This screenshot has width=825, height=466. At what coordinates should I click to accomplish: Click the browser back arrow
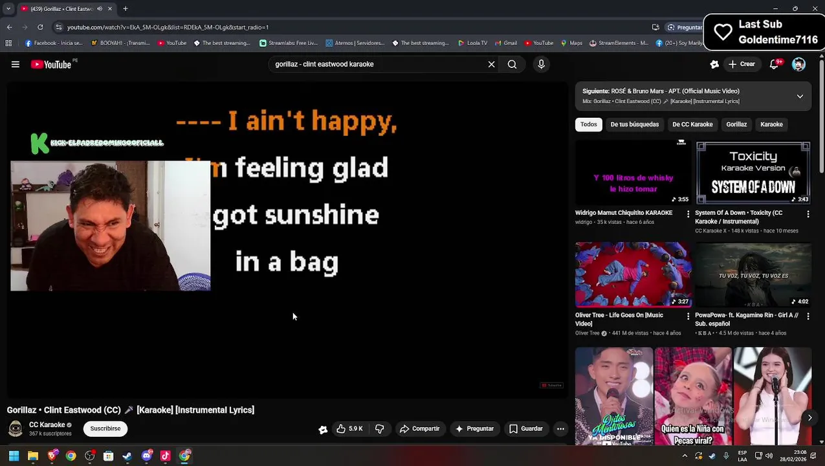(9, 27)
